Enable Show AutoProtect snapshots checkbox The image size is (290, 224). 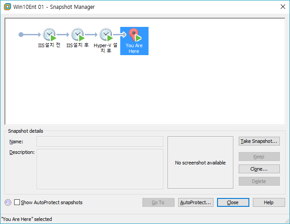pos(17,202)
